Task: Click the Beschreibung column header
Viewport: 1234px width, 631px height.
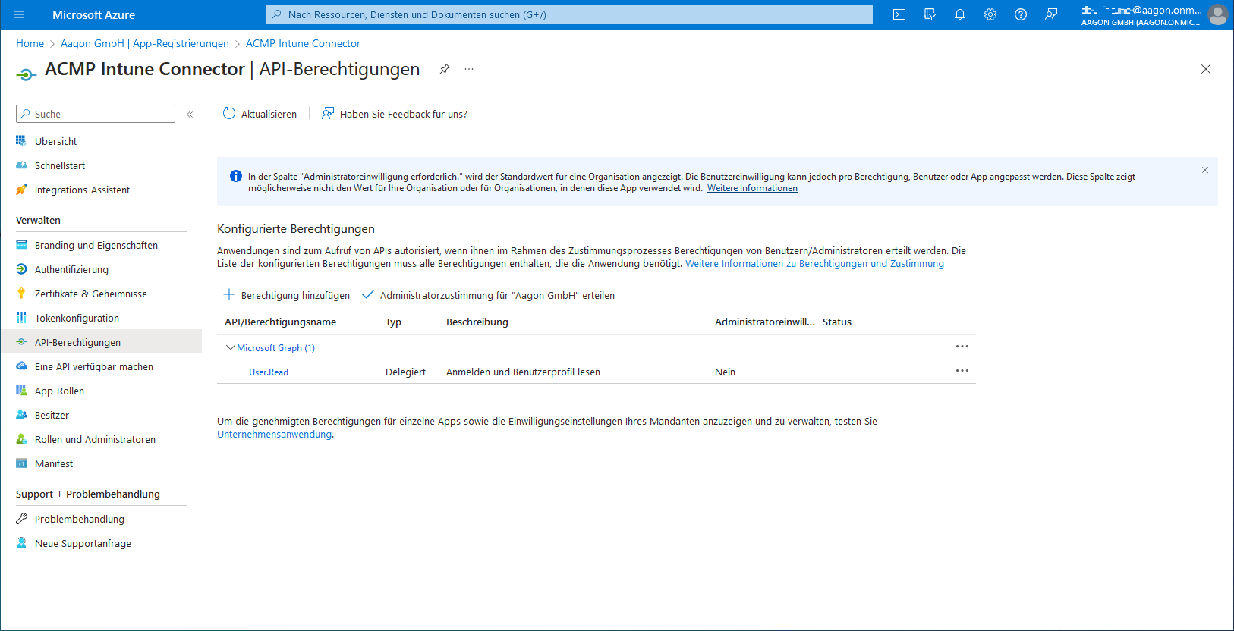Action: (x=477, y=322)
